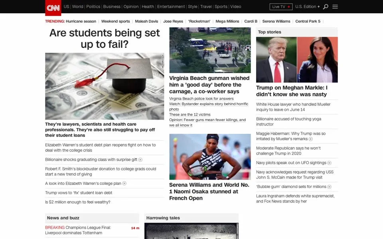Open the Video section

(x=236, y=7)
